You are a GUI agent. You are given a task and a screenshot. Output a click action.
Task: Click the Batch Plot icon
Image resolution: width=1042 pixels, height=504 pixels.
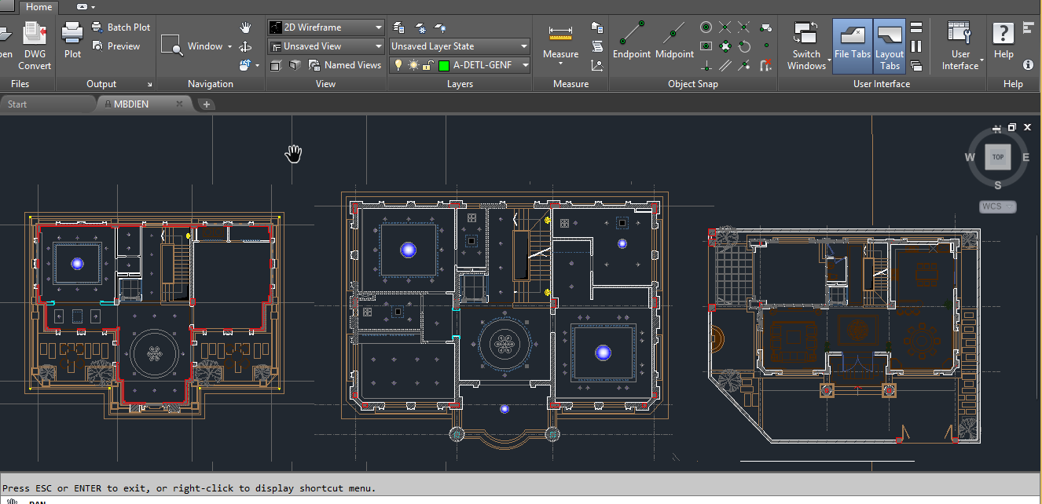(97, 26)
